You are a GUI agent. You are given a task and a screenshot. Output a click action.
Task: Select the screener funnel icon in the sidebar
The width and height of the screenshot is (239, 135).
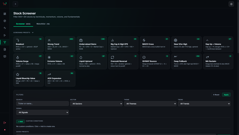pos(5,42)
